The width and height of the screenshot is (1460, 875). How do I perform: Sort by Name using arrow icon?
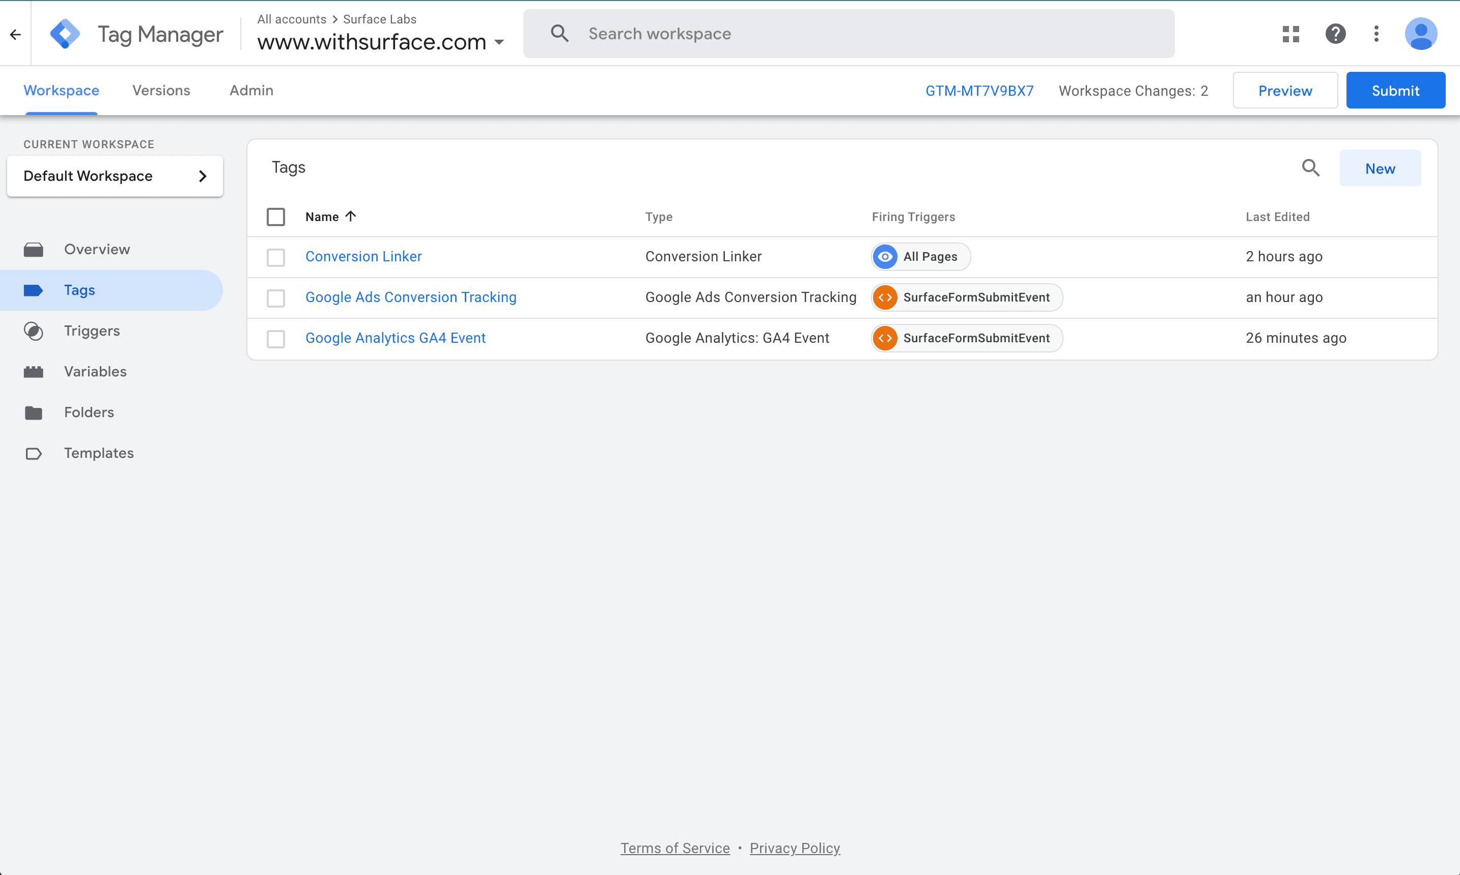[x=351, y=216]
